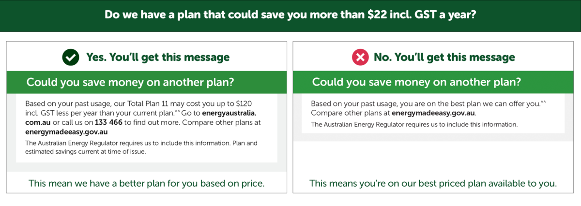Click 'best priced plan available' caption

[433, 183]
